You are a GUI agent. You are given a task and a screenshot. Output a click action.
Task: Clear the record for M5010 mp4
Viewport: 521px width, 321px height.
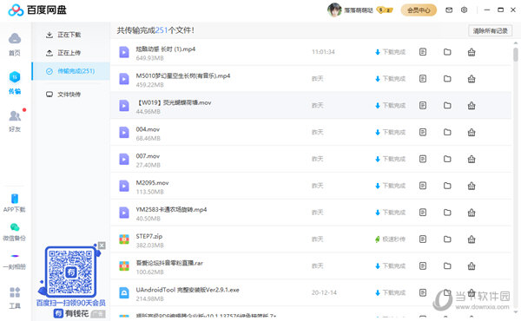472,79
